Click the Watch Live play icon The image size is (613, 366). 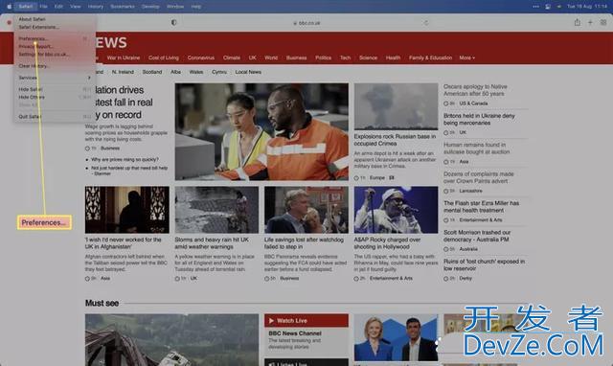pos(271,321)
